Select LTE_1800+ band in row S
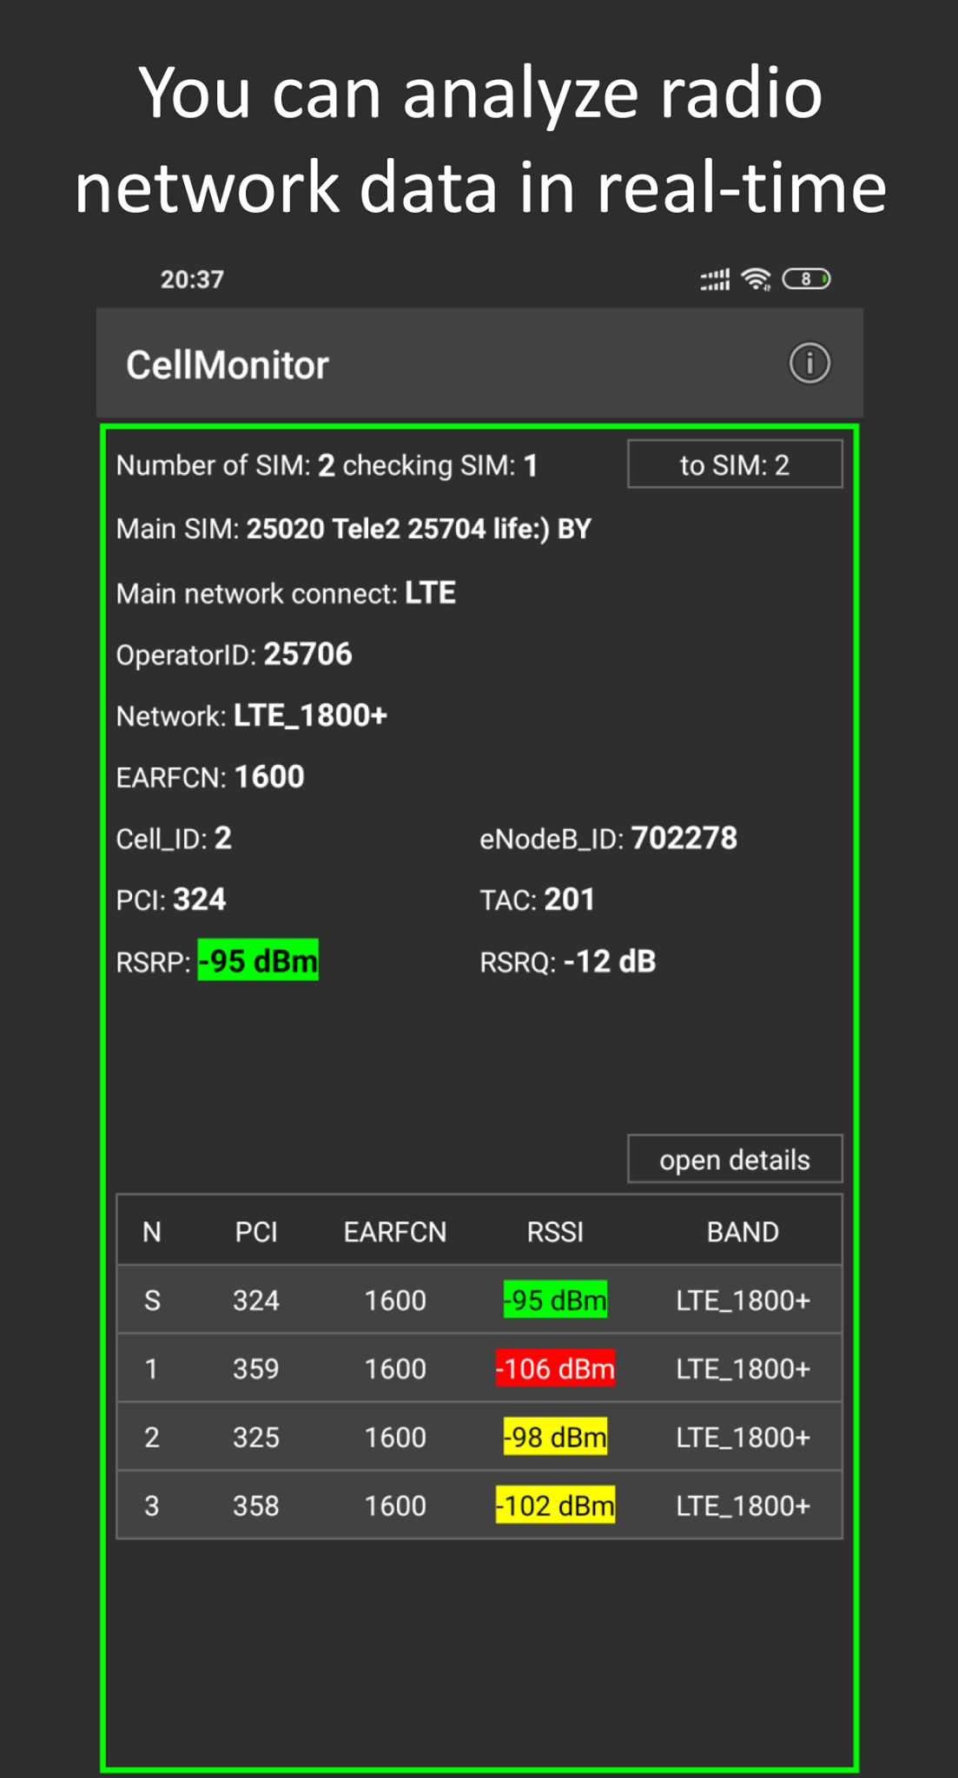This screenshot has height=1778, width=958. [743, 1300]
